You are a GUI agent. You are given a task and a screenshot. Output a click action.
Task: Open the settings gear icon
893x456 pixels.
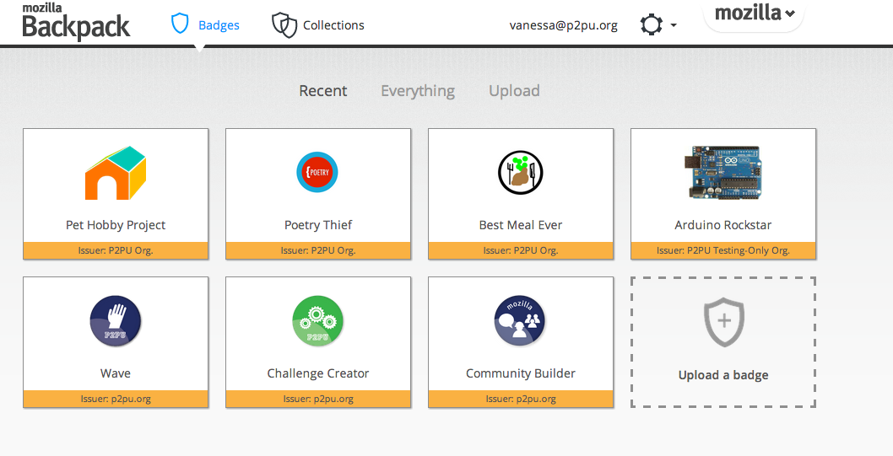(652, 25)
